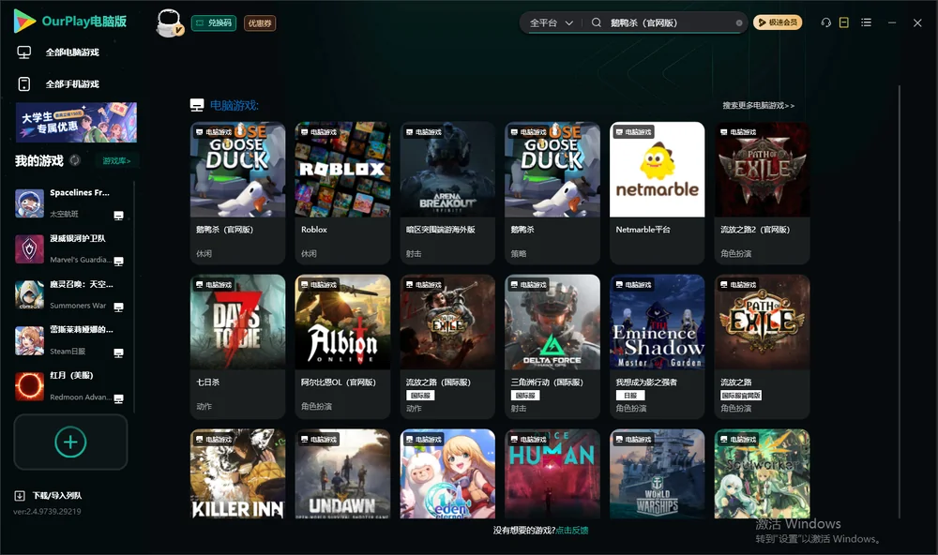Open 搜索更多电脑游戏>> link
The image size is (938, 555).
pos(759,105)
